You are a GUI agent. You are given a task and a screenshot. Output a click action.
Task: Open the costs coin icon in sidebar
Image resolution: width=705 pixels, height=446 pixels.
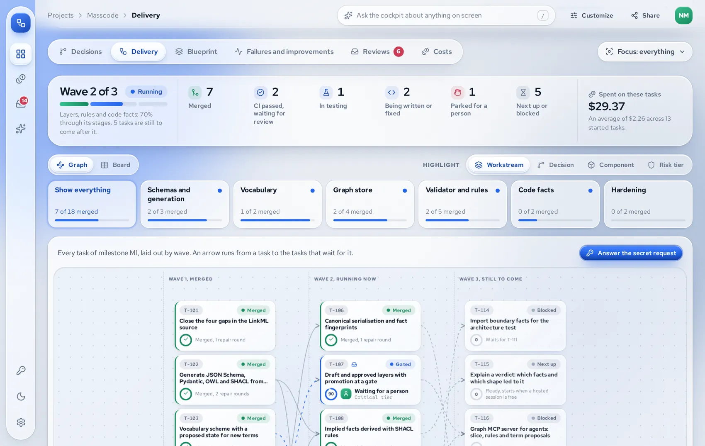[21, 79]
